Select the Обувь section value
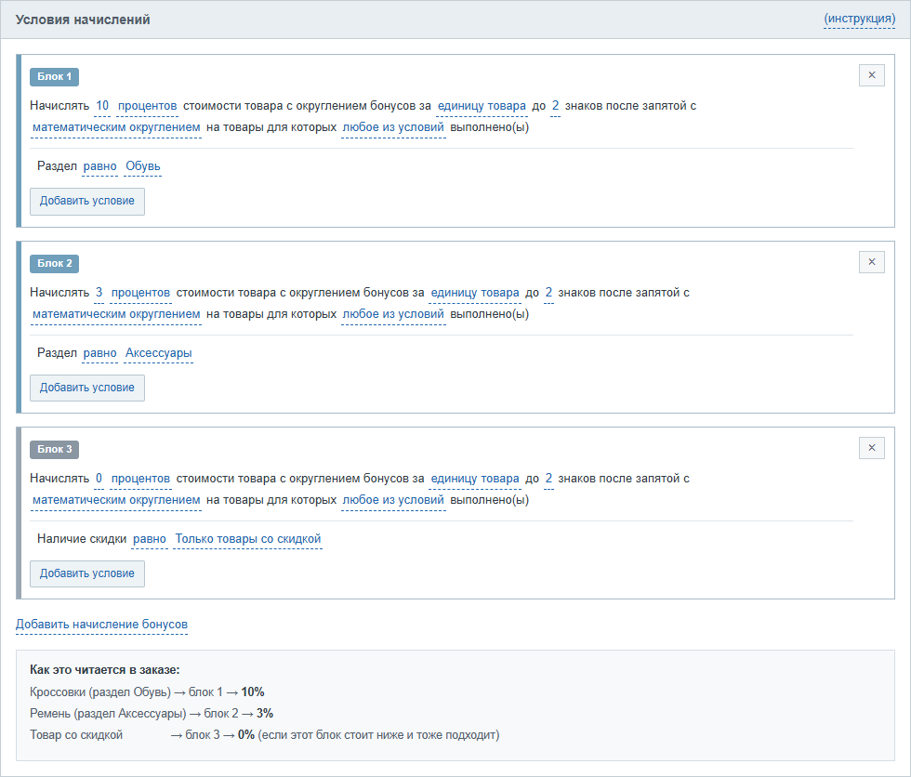 click(x=143, y=166)
